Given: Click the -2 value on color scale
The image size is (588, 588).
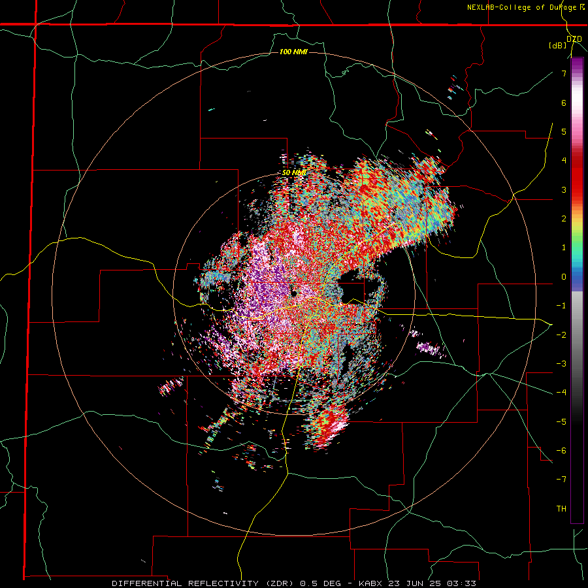Looking at the screenshot, I should click(x=561, y=335).
